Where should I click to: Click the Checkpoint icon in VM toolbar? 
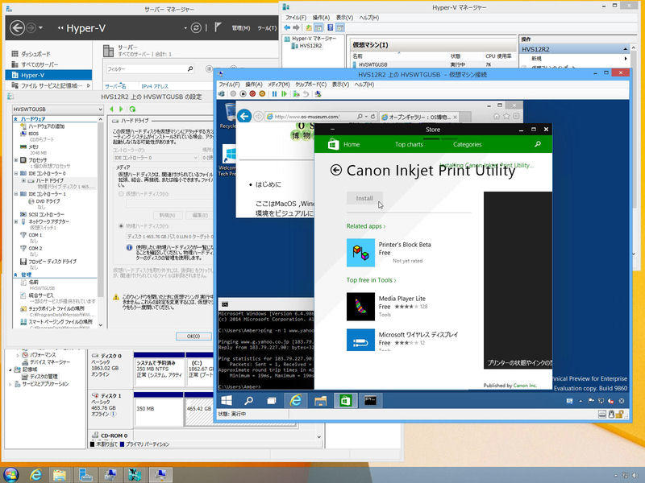click(x=296, y=94)
